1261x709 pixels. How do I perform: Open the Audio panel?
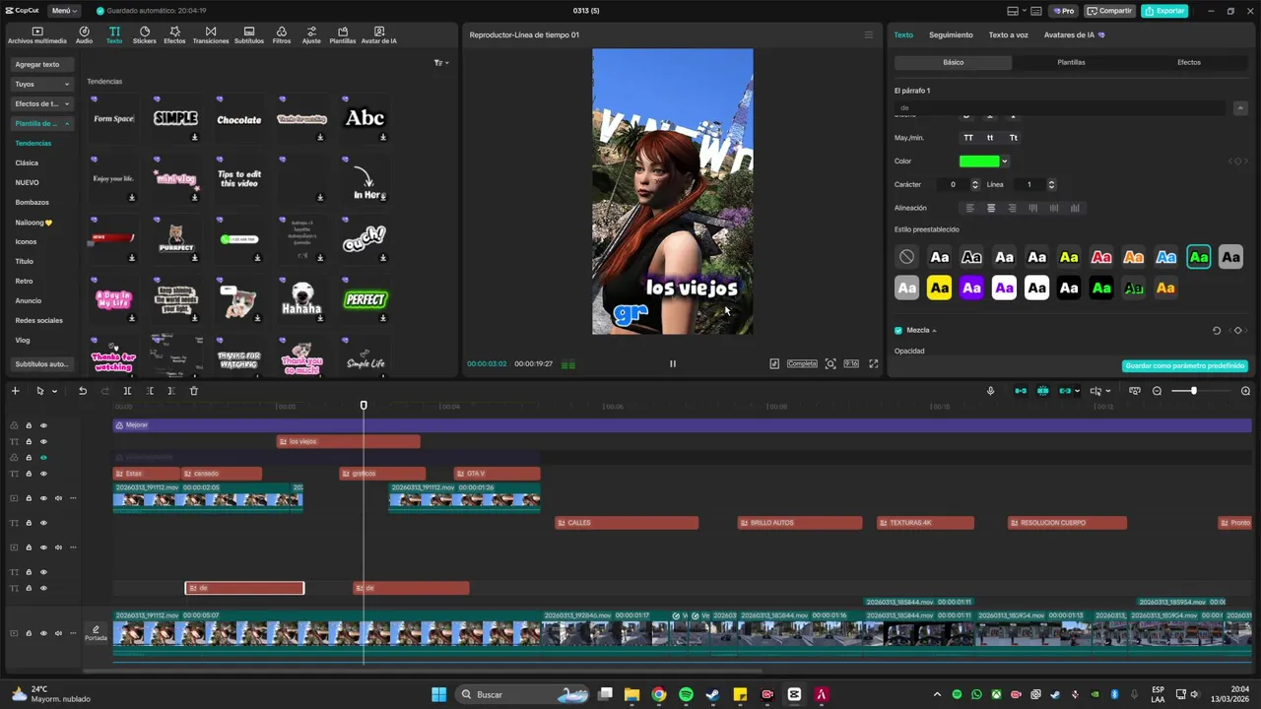[x=84, y=35]
